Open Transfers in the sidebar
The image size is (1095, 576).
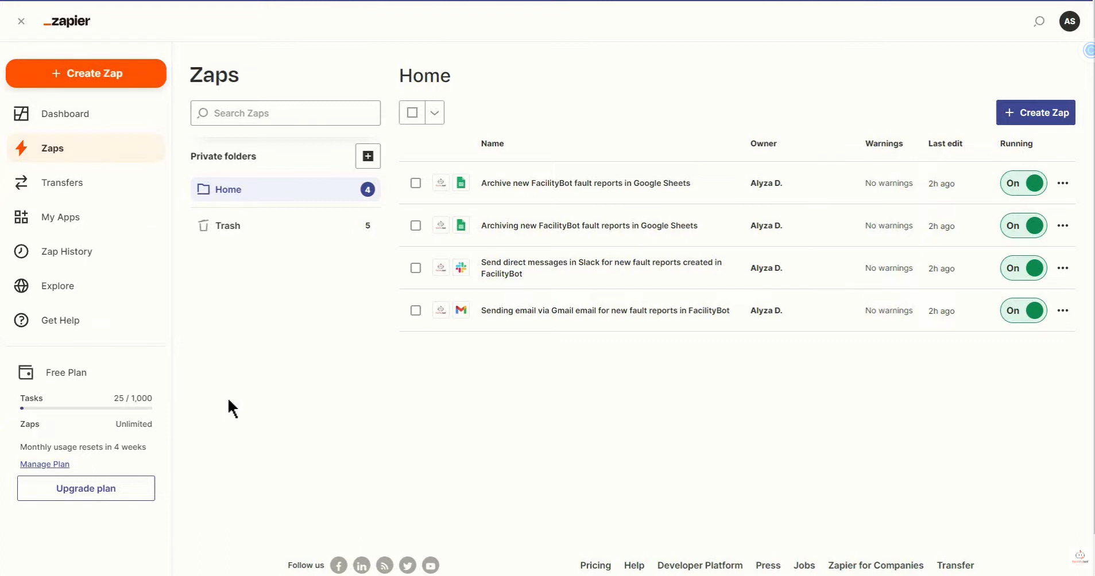pos(86,182)
